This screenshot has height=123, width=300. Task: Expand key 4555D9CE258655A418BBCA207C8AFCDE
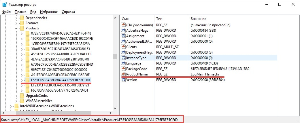click(x=22, y=54)
